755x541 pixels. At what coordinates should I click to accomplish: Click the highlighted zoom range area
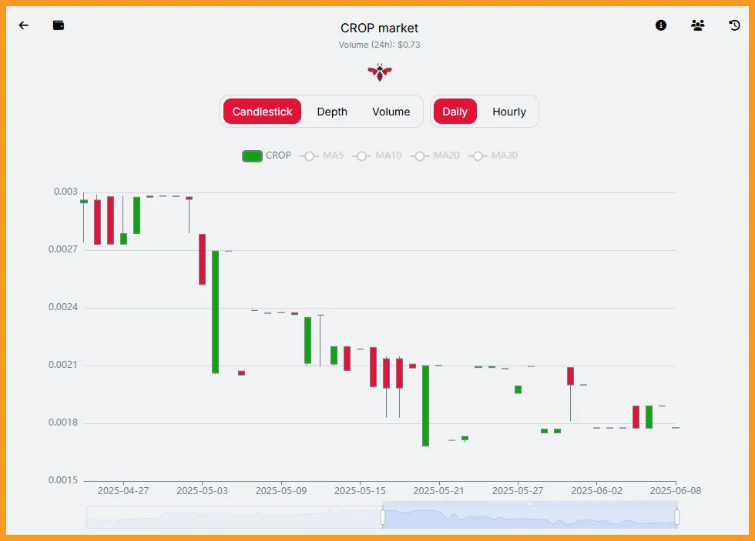(x=530, y=517)
